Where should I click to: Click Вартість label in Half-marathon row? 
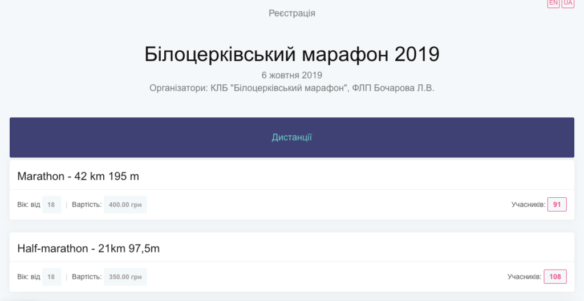click(x=87, y=277)
